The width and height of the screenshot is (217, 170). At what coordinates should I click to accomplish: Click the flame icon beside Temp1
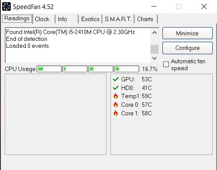click(x=116, y=96)
